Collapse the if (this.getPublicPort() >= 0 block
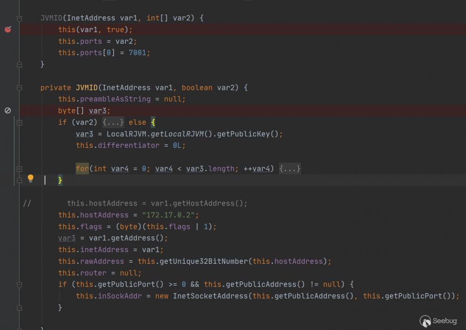 click(19, 285)
